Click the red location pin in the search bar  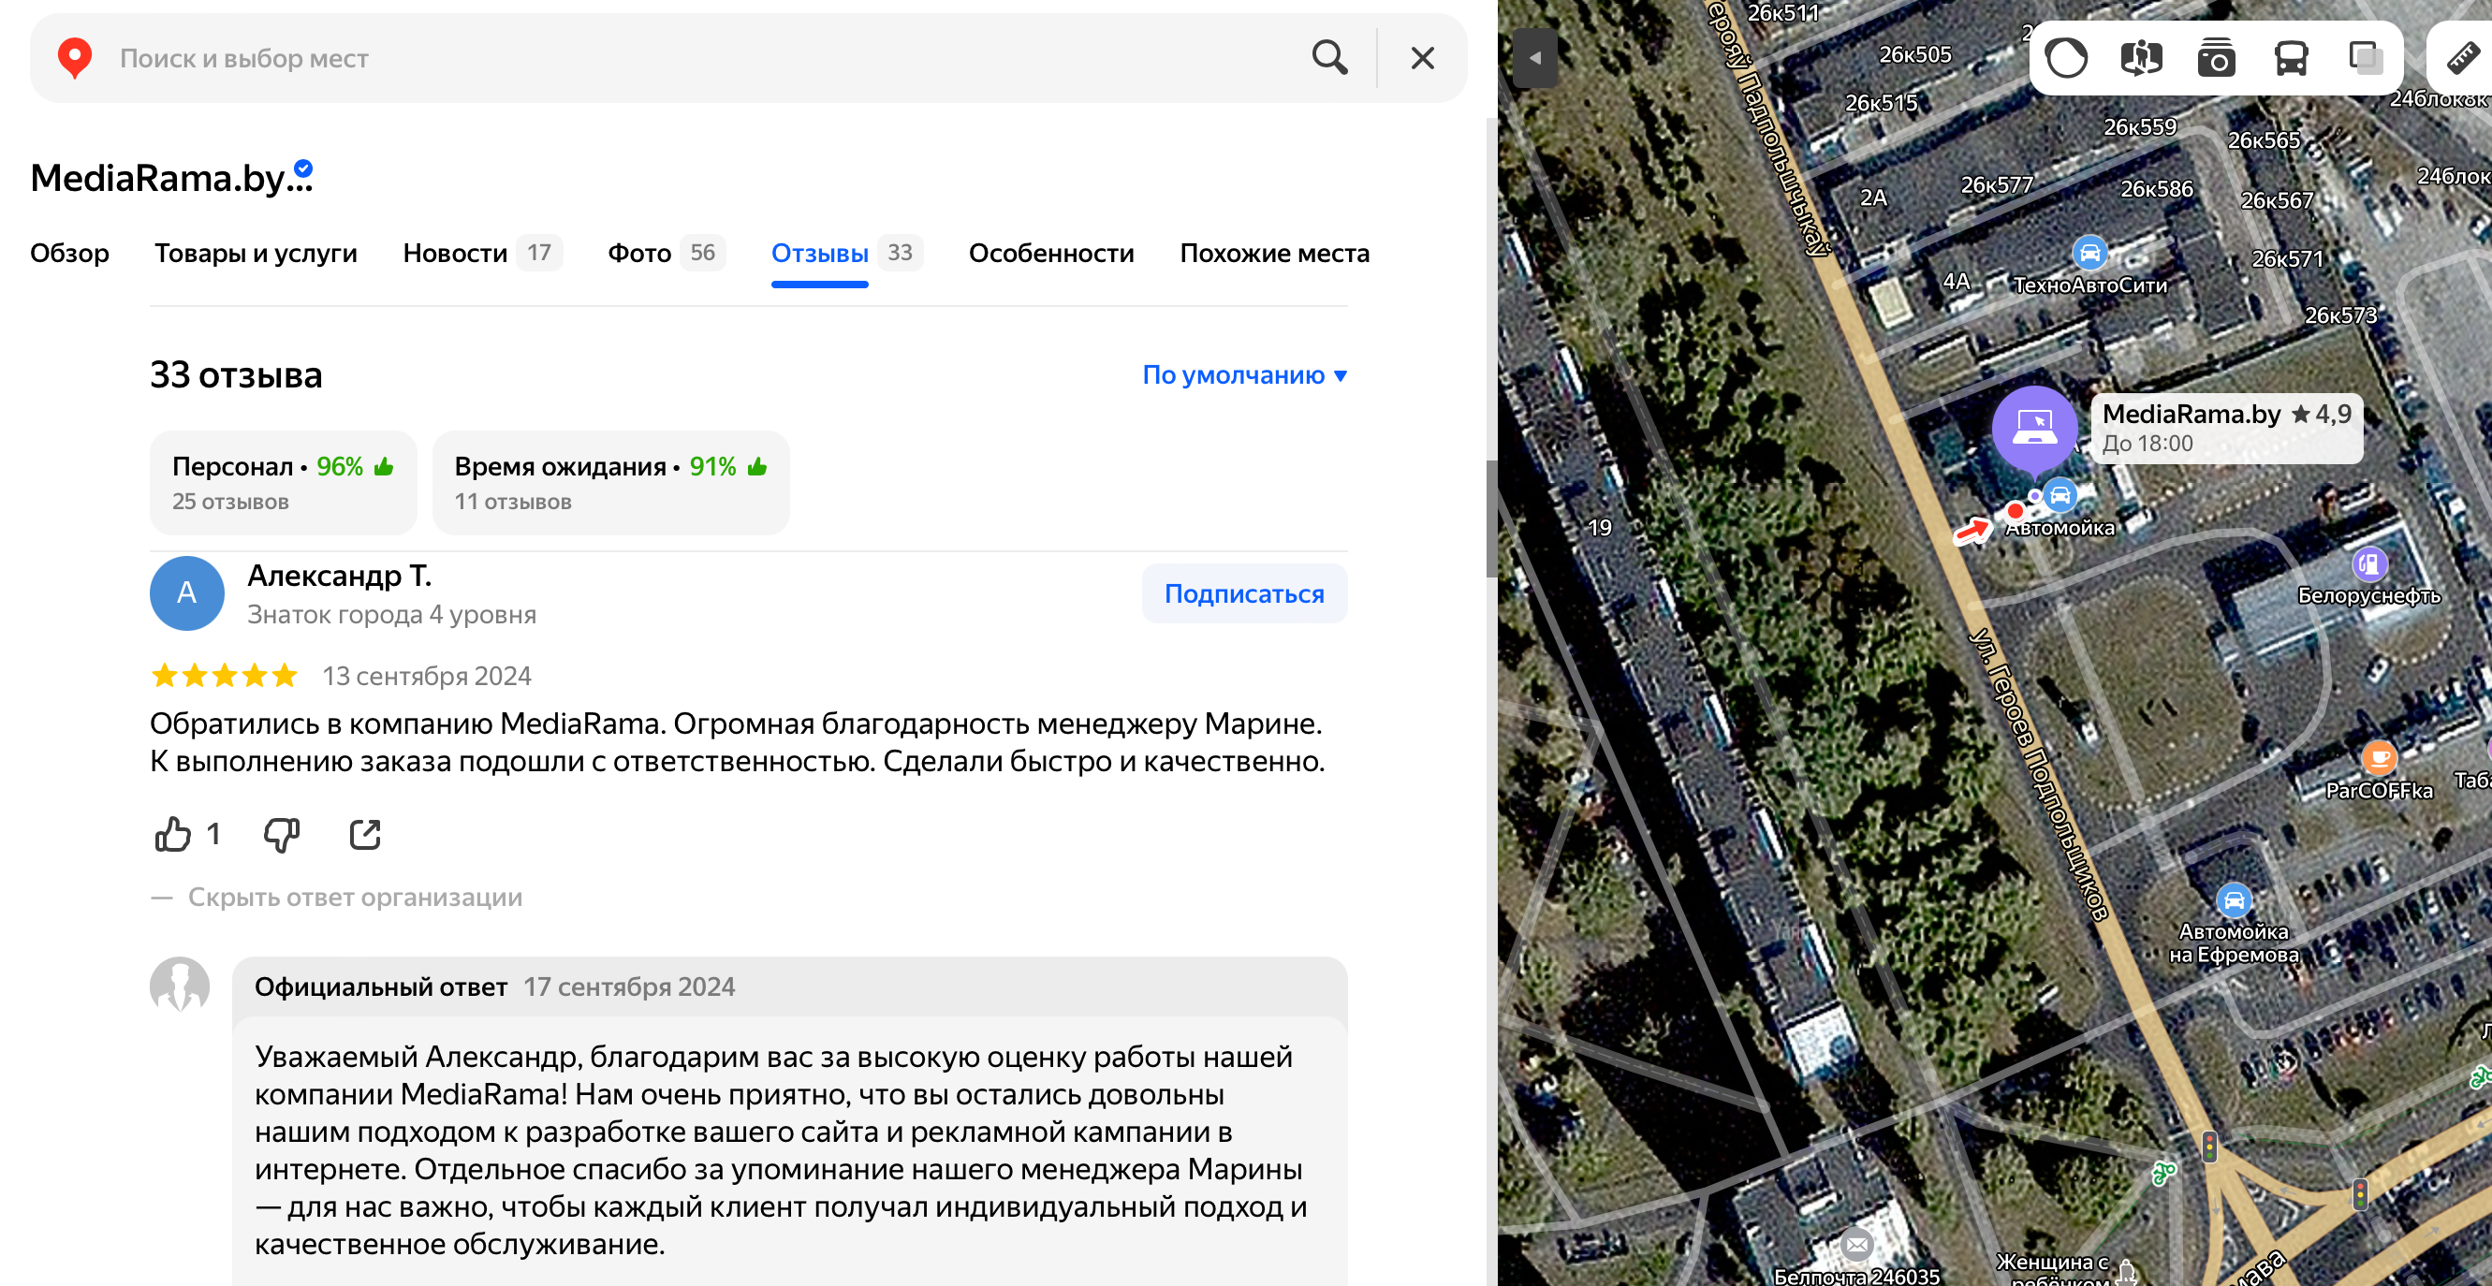(75, 58)
